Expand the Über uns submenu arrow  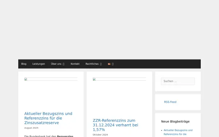pyautogui.click(x=64, y=64)
